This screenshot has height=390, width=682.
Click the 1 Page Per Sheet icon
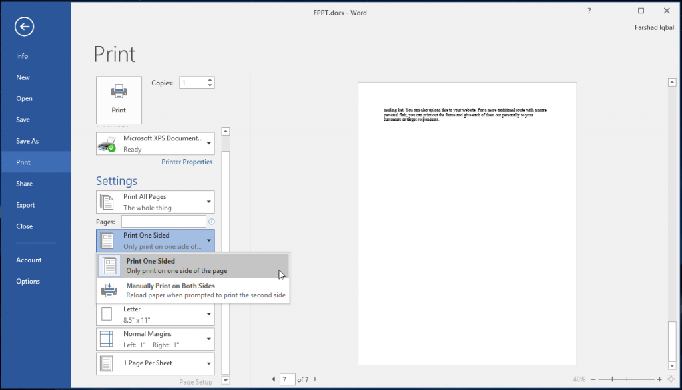click(x=105, y=363)
